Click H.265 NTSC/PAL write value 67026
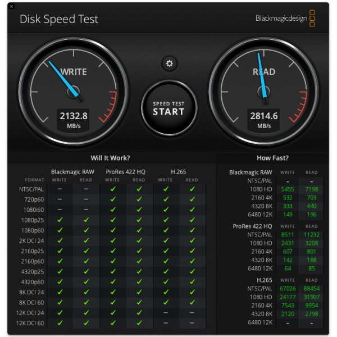Image resolution: width=337 pixels, height=337 pixels. (x=288, y=289)
